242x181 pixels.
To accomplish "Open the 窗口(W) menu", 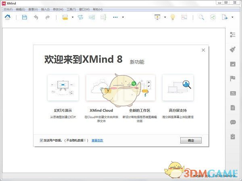I will coord(84,9).
